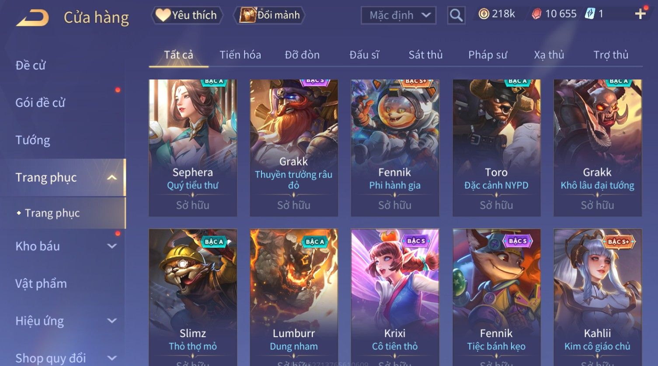The width and height of the screenshot is (658, 366).
Task: Open Gói đề cử in sidebar
Action: pos(40,103)
